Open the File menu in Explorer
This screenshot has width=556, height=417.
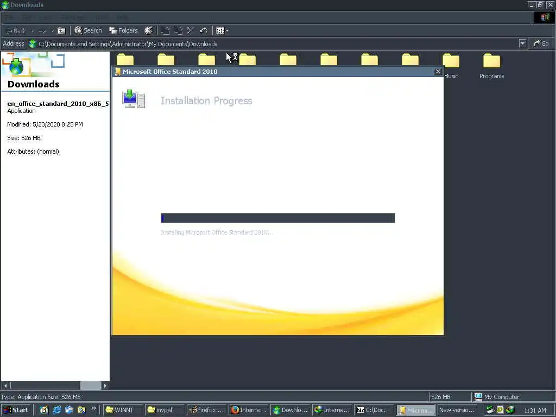9,18
